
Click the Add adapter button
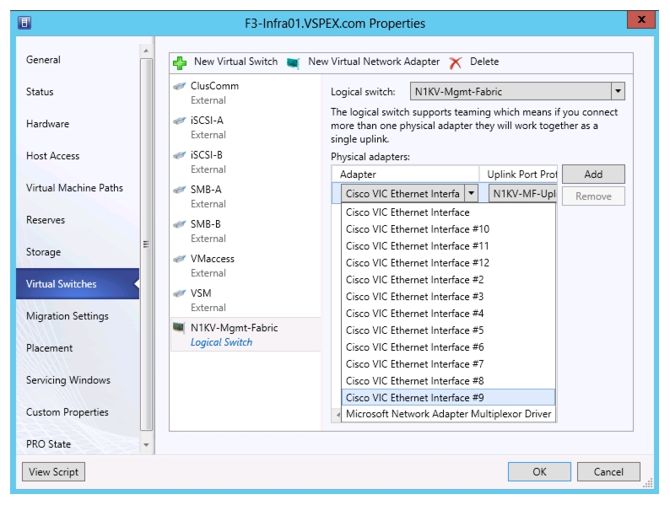(593, 175)
